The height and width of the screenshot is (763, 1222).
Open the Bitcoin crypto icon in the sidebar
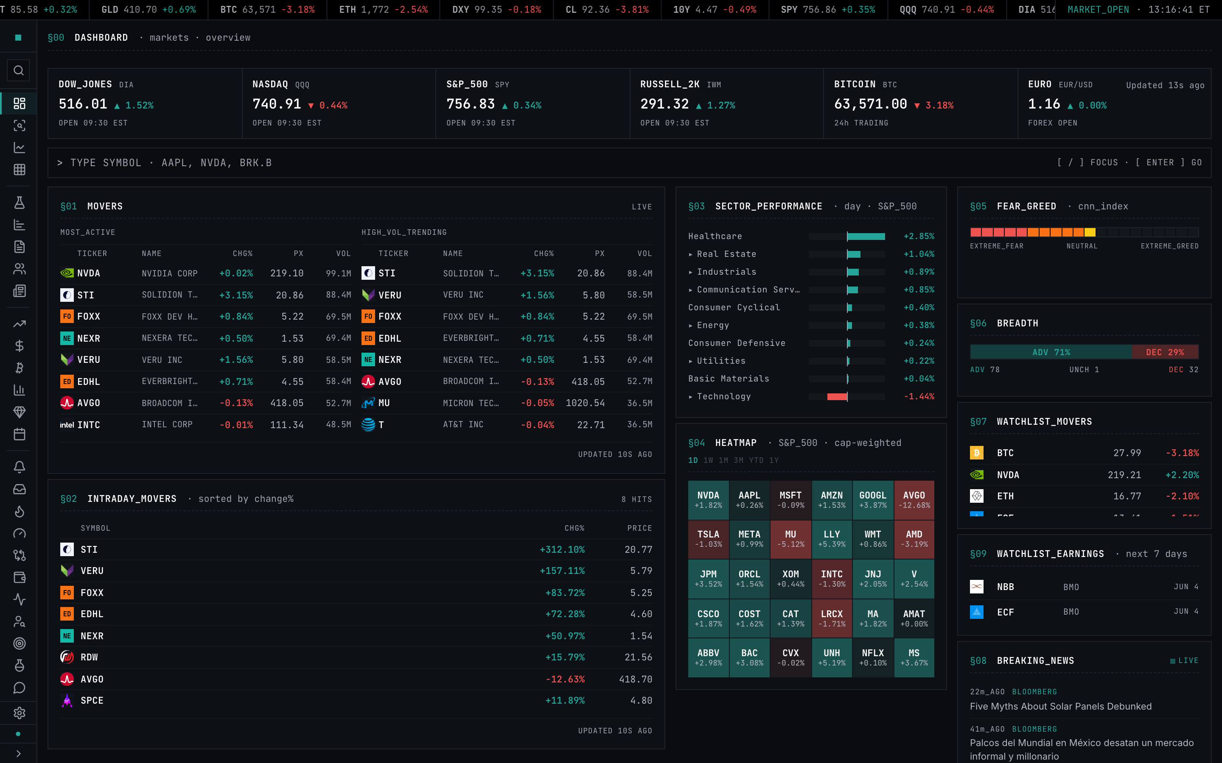click(x=19, y=368)
